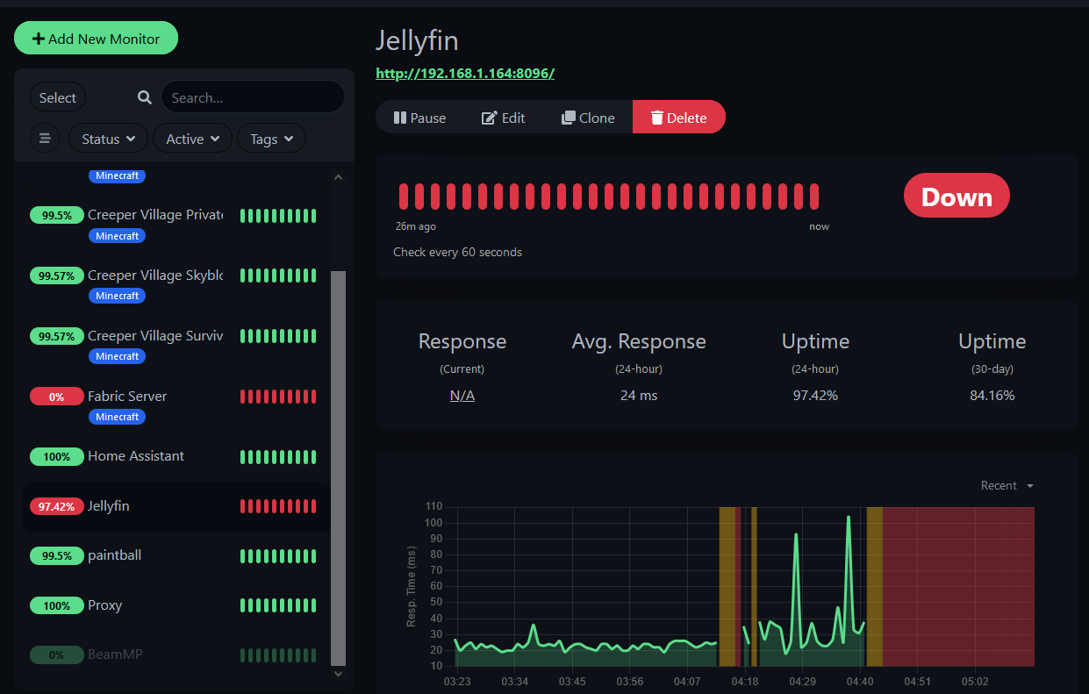Viewport: 1089px width, 694px height.
Task: Clone the Jellyfin monitor
Action: click(x=588, y=118)
